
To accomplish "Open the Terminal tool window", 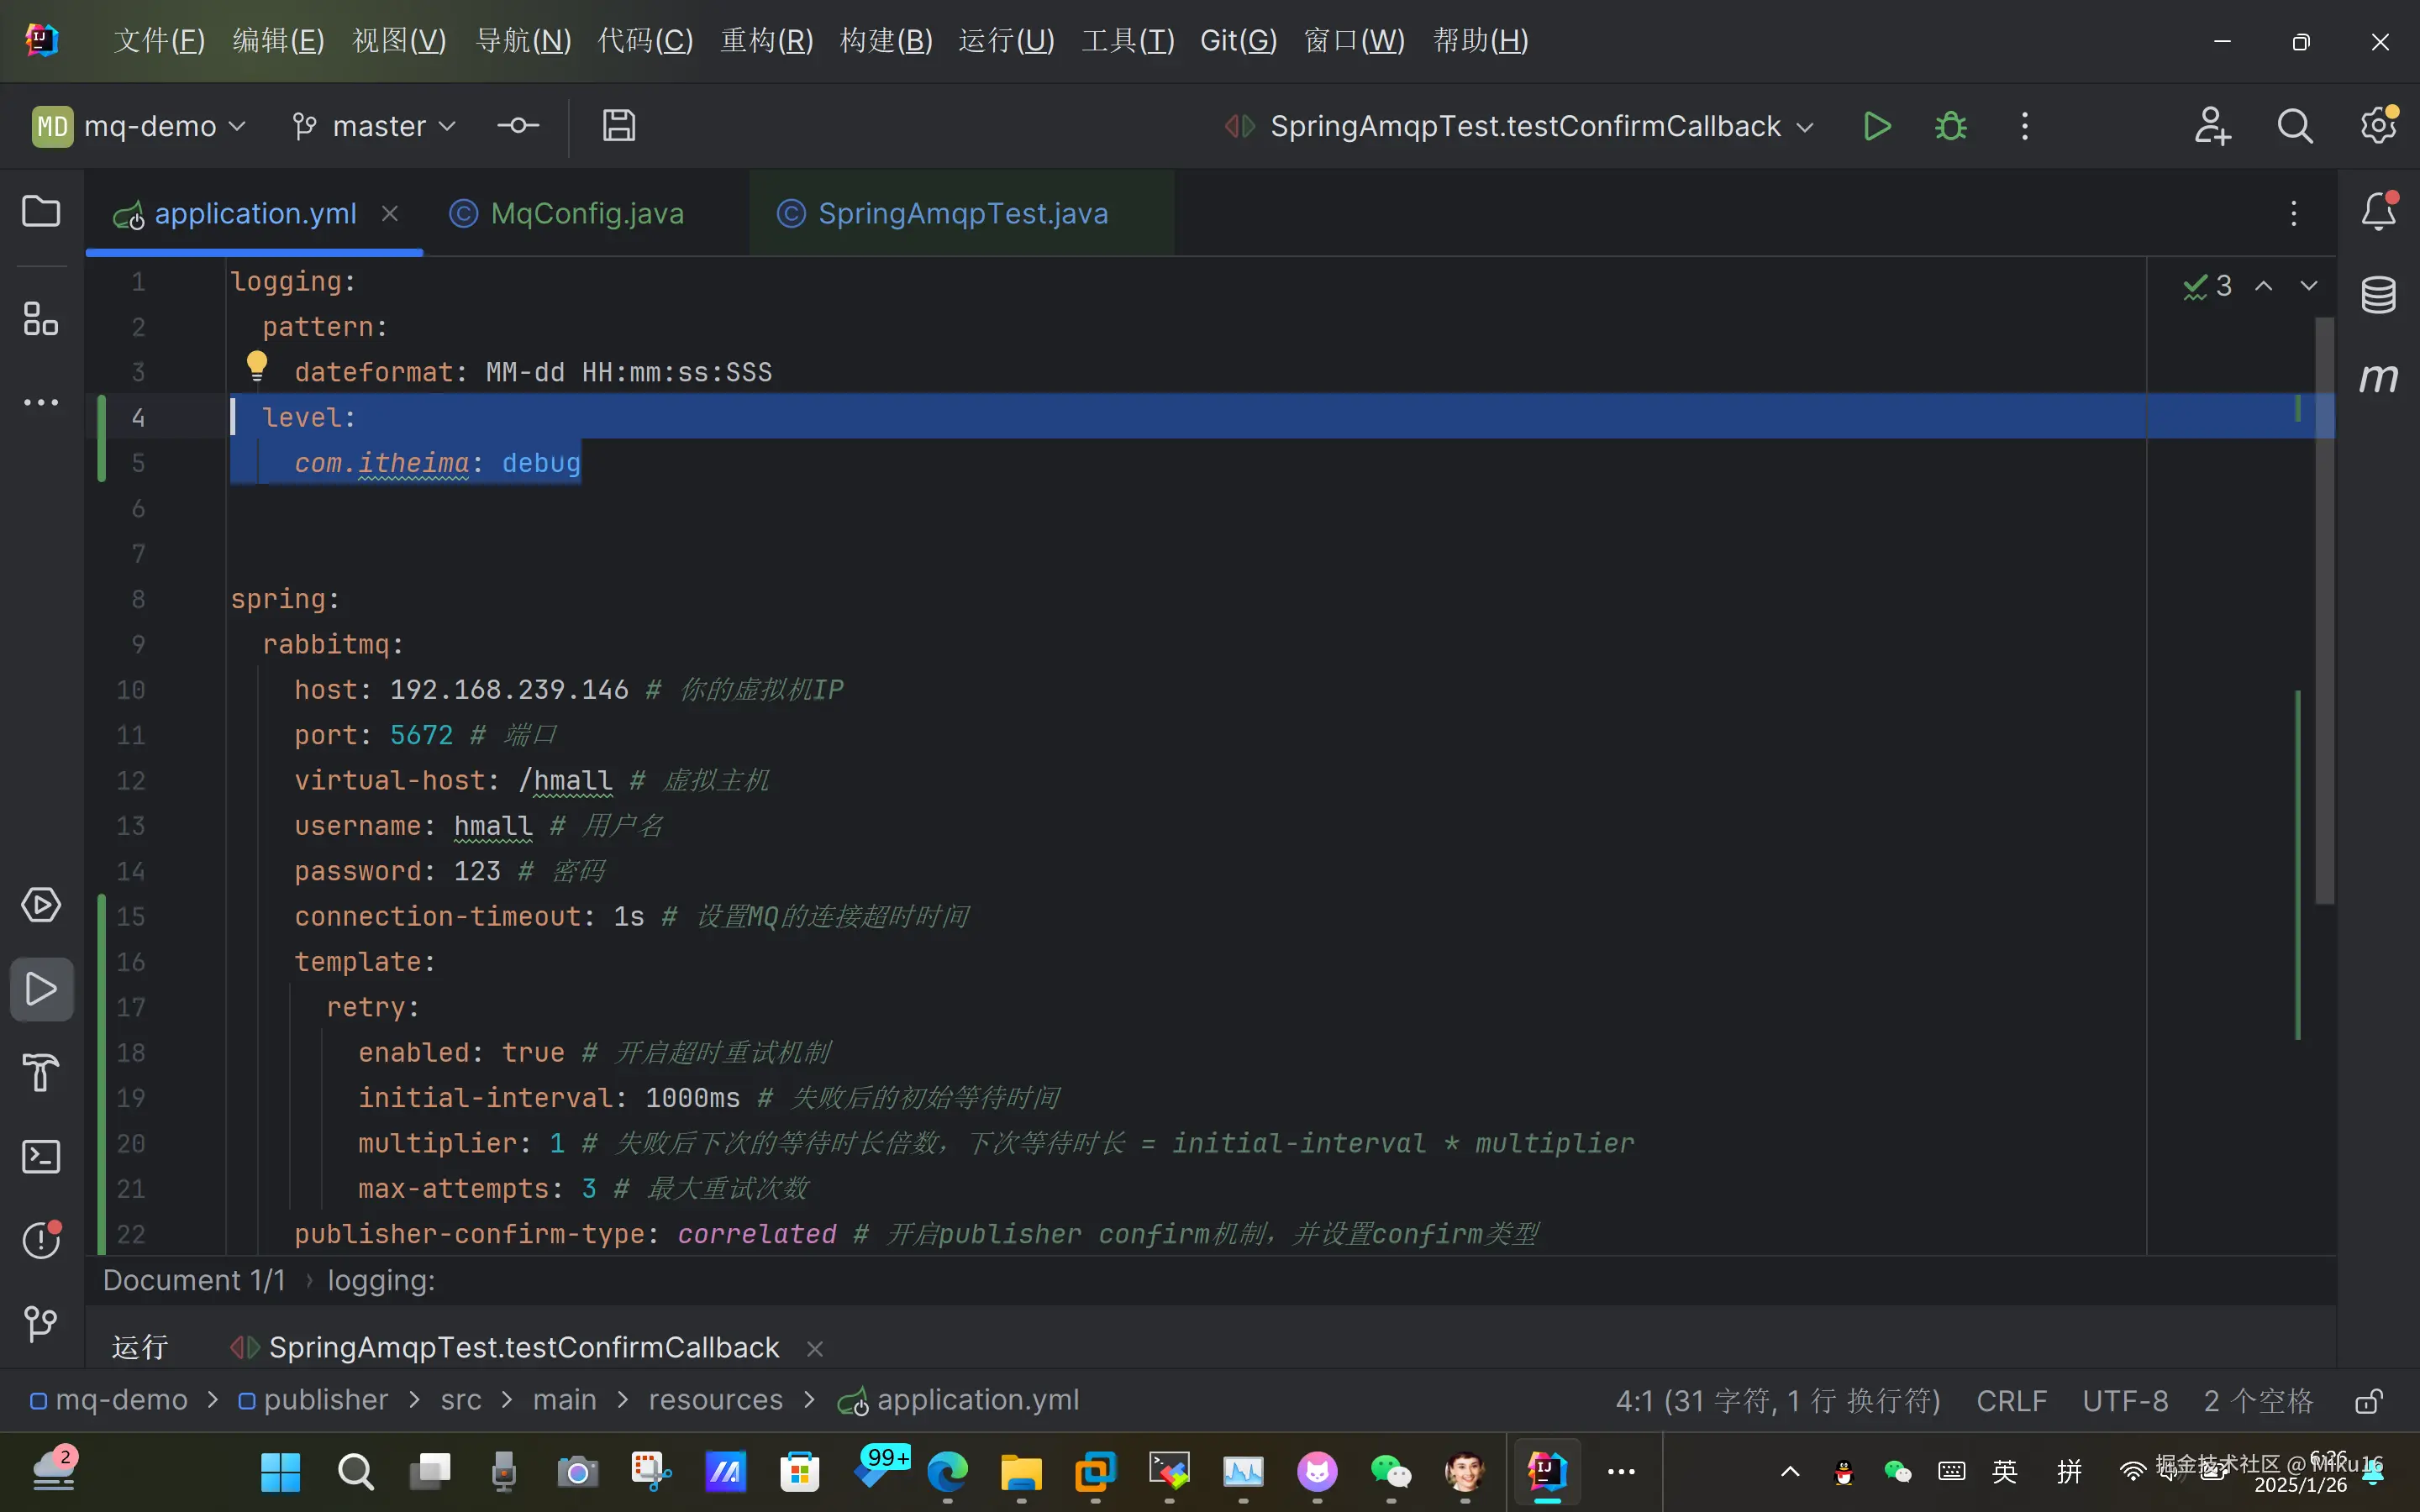I will (x=41, y=1157).
